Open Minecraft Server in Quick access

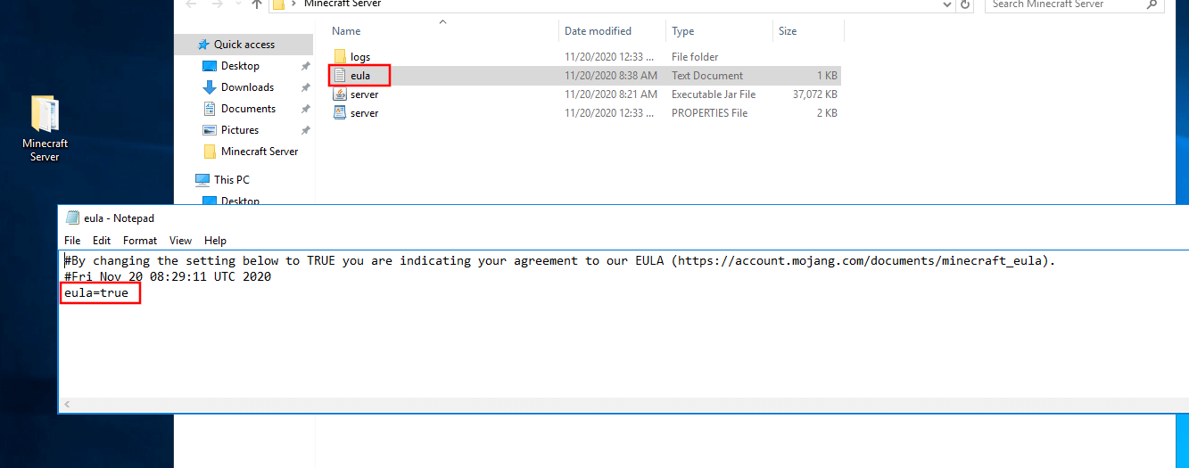(x=259, y=152)
